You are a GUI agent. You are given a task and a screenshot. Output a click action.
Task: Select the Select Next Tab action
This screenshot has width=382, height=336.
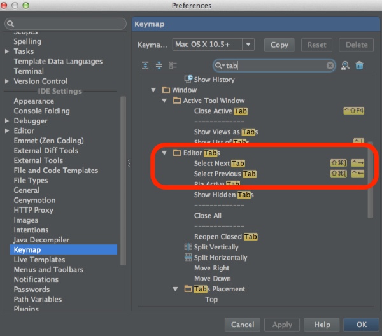click(219, 164)
